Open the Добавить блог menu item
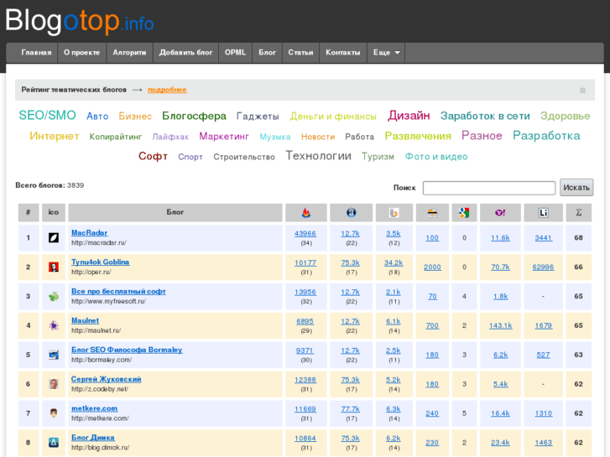This screenshot has height=457, width=610. [x=185, y=53]
